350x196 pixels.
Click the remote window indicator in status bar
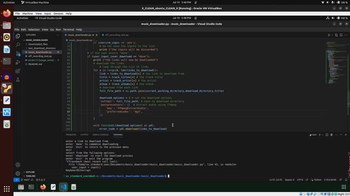pos(16,180)
